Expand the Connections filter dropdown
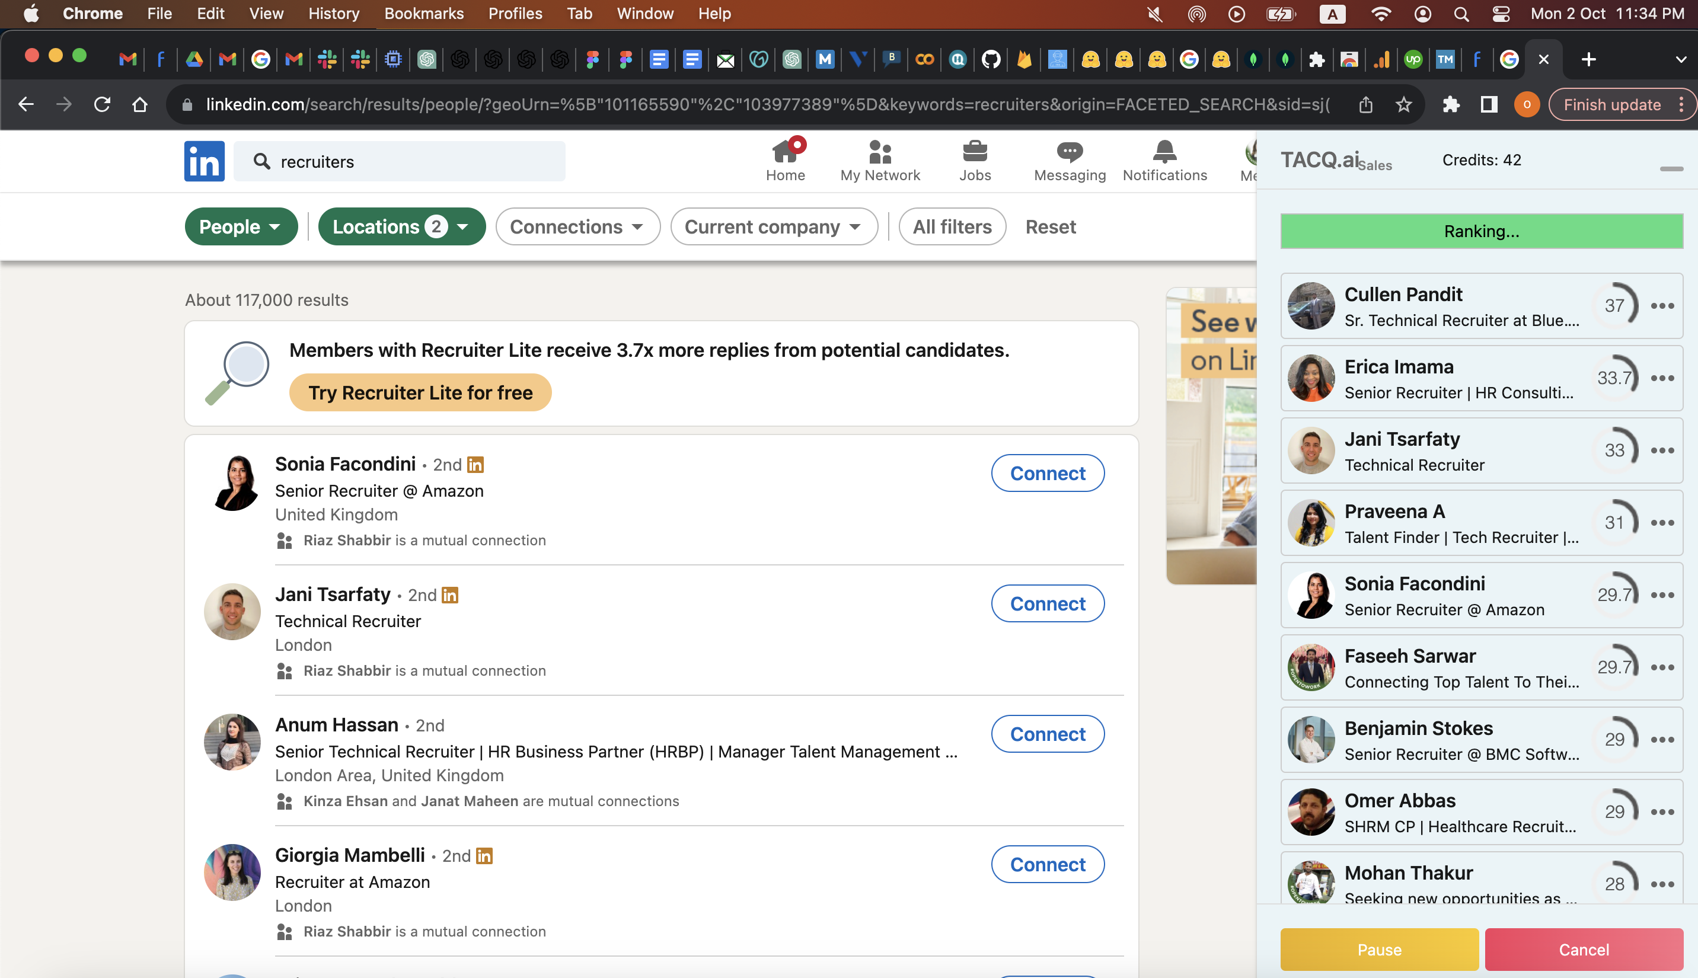 [x=577, y=227]
